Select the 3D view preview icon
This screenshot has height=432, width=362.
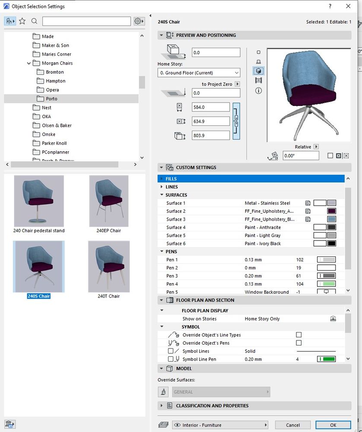[258, 71]
